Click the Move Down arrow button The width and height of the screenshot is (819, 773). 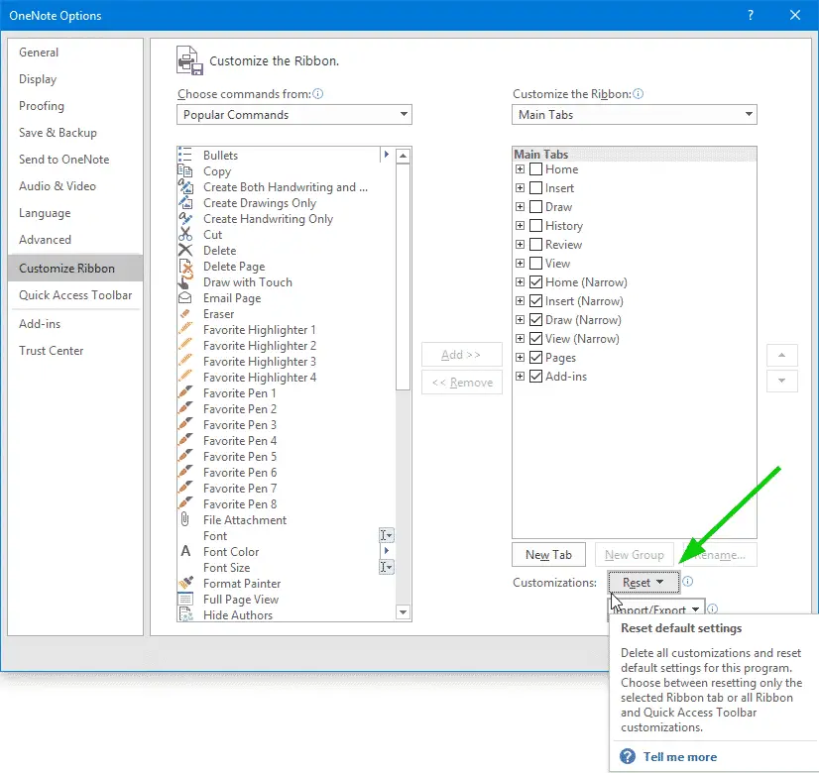click(781, 381)
